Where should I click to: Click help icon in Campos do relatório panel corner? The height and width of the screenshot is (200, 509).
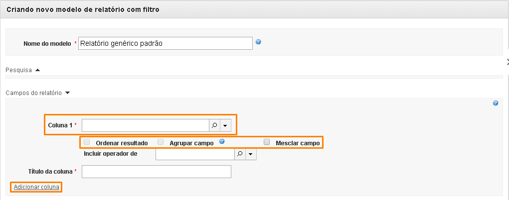[495, 103]
